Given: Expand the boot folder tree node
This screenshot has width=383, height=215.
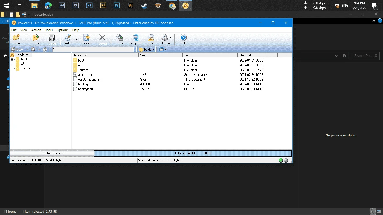Looking at the screenshot, I should click(x=12, y=59).
